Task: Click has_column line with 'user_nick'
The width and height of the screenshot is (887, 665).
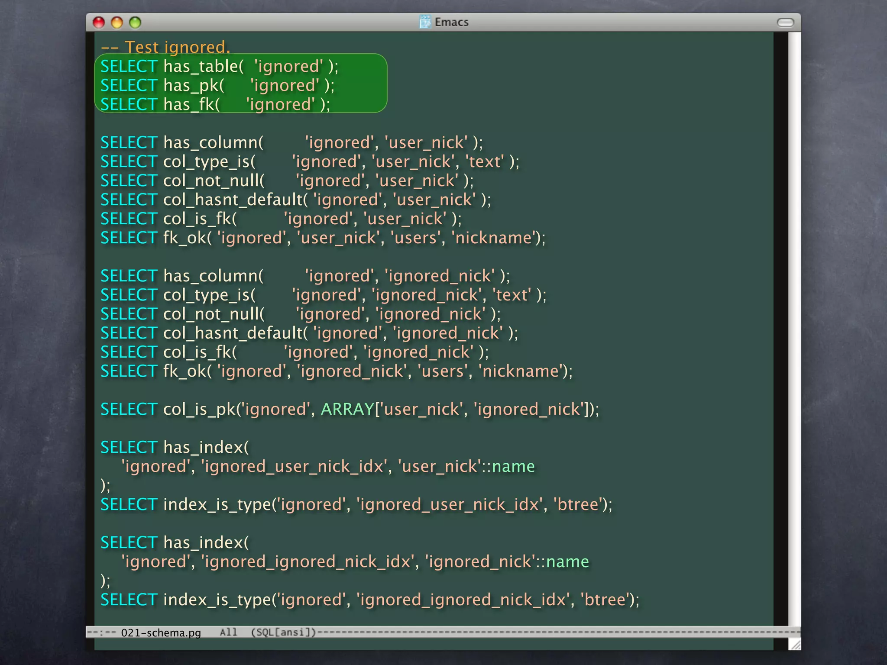Action: click(291, 142)
